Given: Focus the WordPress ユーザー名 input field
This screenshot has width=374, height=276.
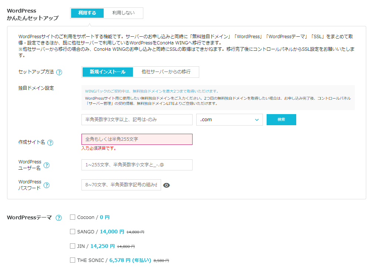Looking at the screenshot, I should (x=137, y=165).
